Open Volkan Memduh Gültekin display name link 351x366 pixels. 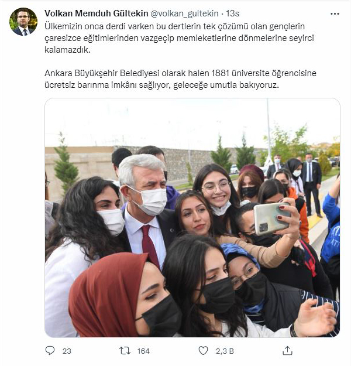click(97, 13)
